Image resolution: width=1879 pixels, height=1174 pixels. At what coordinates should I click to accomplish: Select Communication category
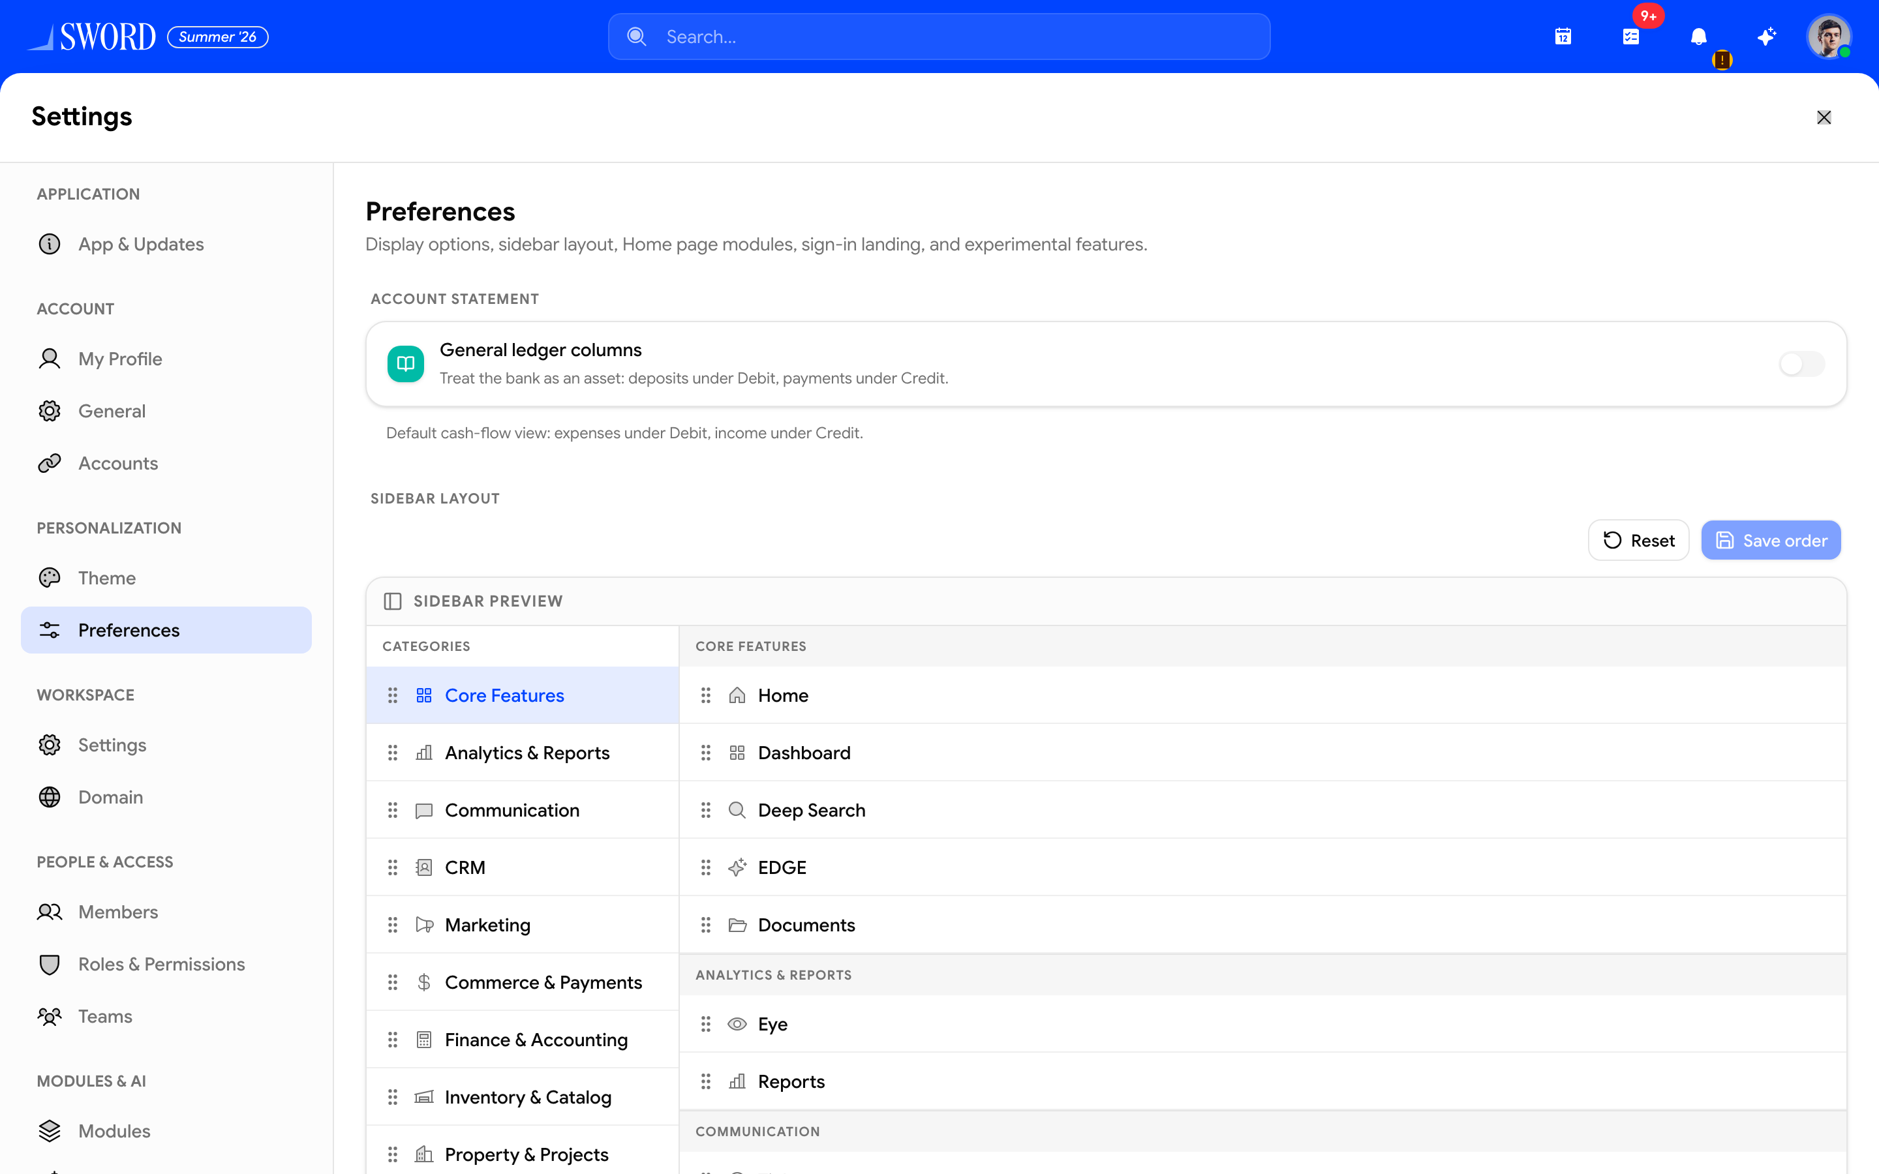point(523,810)
